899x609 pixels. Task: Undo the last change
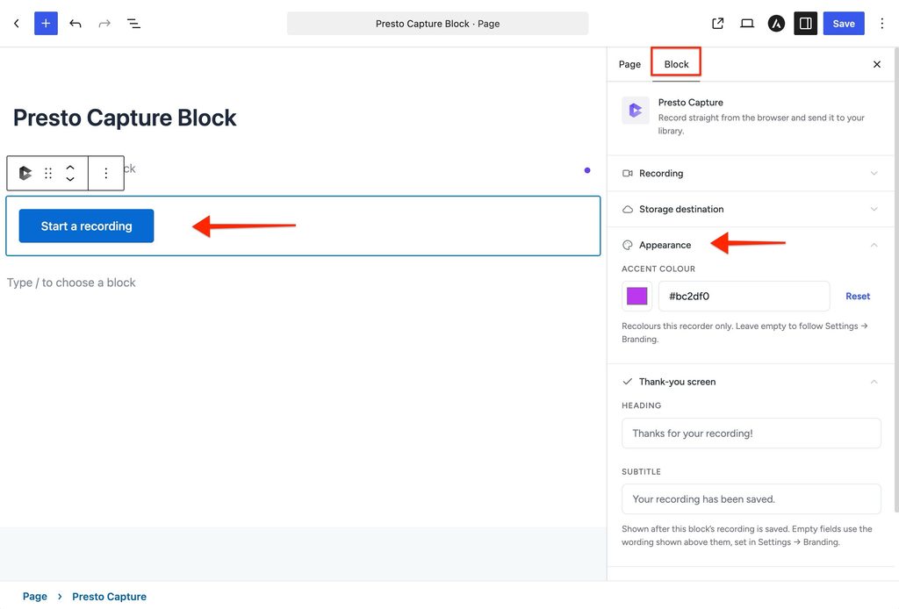click(76, 24)
